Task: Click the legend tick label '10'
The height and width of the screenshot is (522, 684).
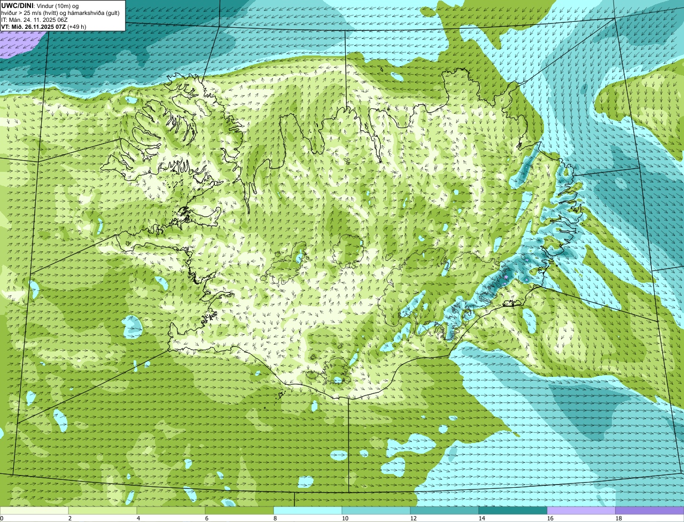Action: [x=345, y=518]
